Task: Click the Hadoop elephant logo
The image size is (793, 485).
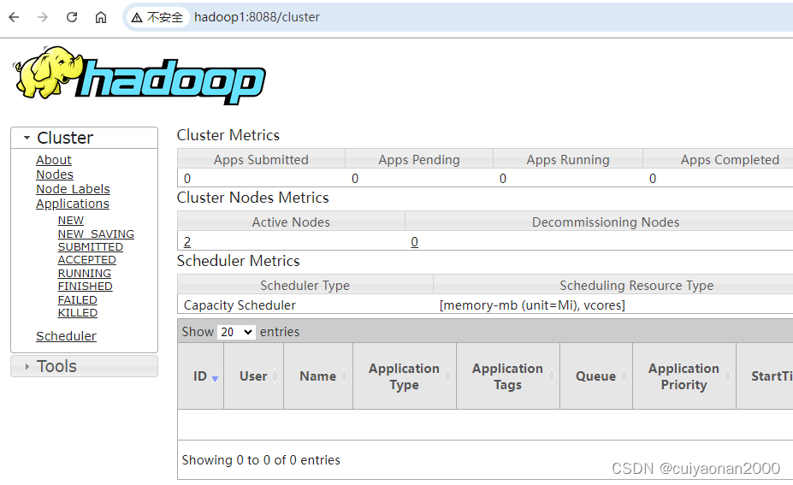Action: pyautogui.click(x=139, y=75)
